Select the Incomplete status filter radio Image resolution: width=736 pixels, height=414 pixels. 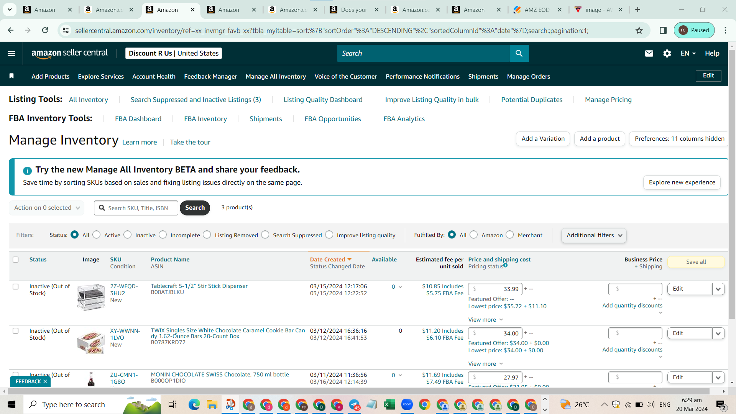[x=163, y=235]
